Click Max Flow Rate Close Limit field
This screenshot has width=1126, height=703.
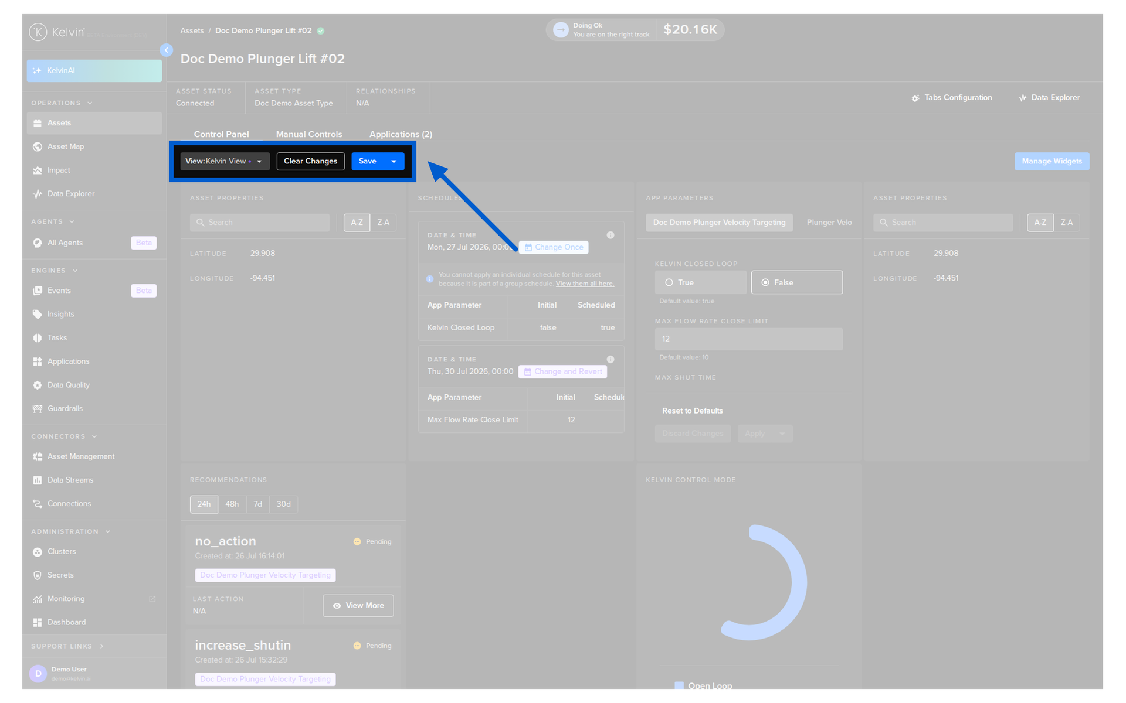tap(748, 339)
